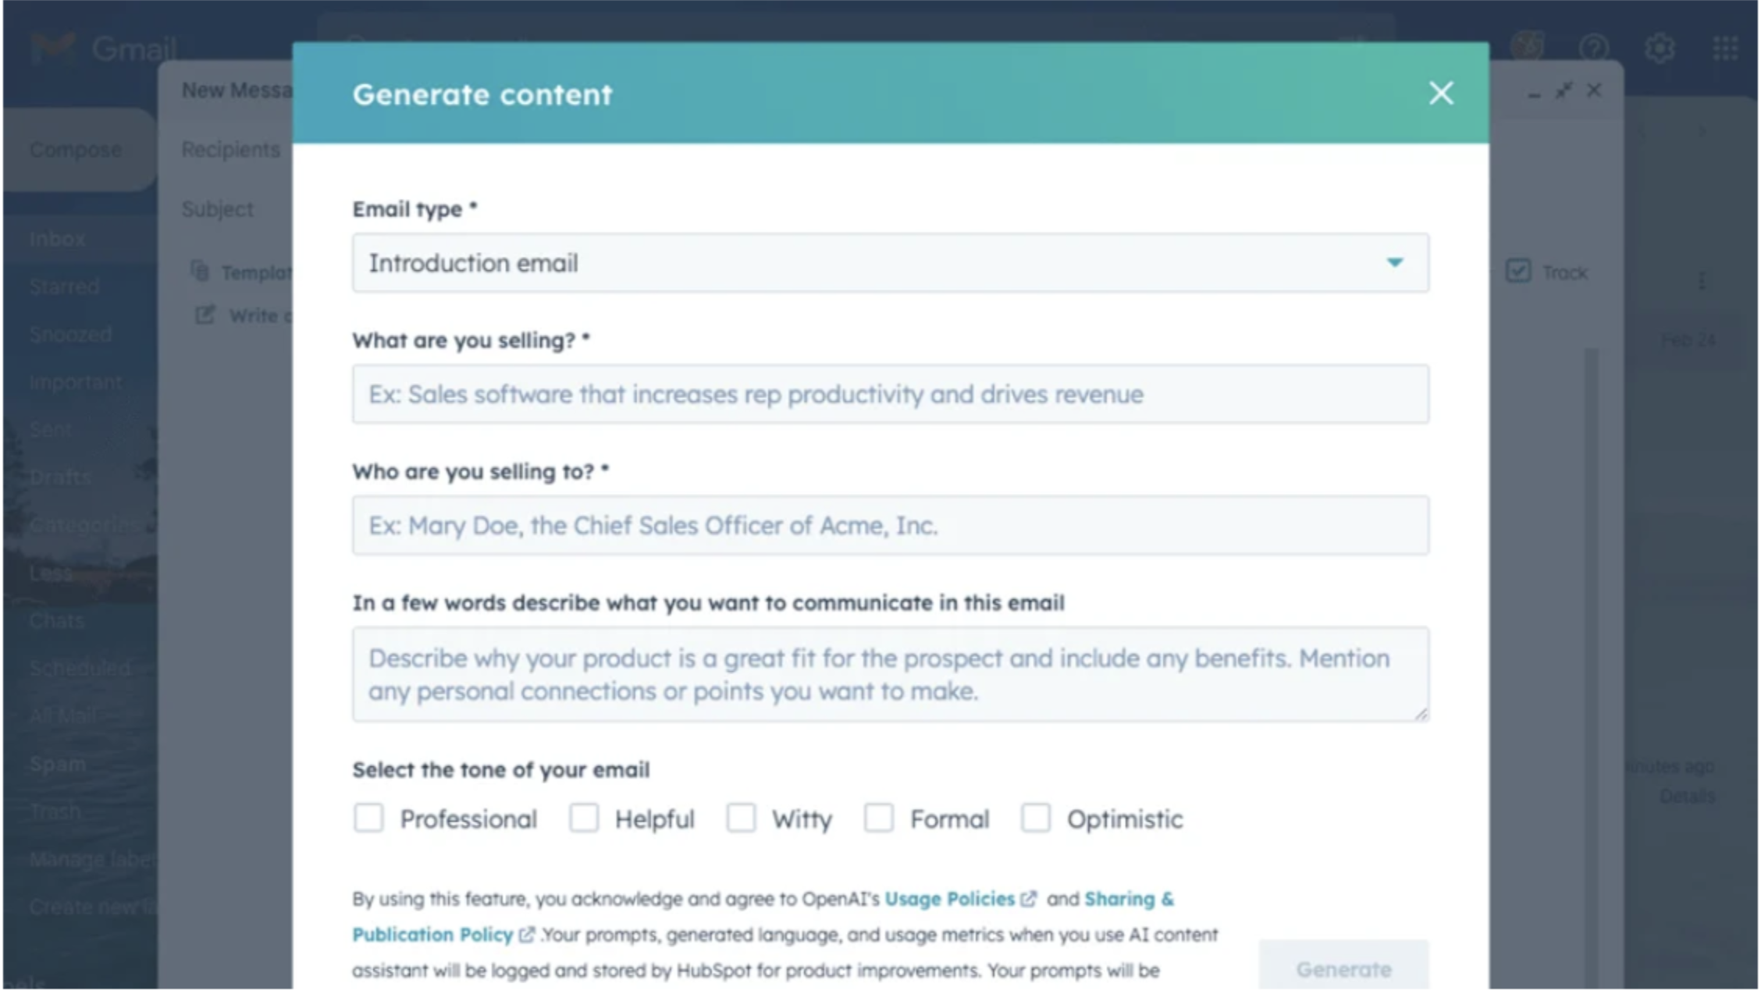This screenshot has width=1761, height=994.
Task: Enable the Witty tone option
Action: (x=741, y=818)
